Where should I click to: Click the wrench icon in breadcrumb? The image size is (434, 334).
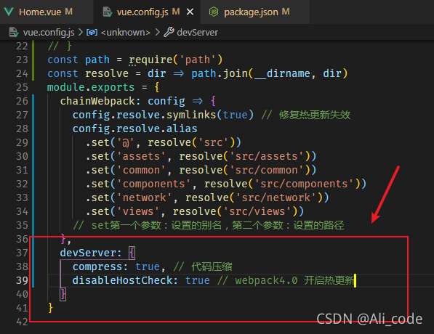[169, 33]
